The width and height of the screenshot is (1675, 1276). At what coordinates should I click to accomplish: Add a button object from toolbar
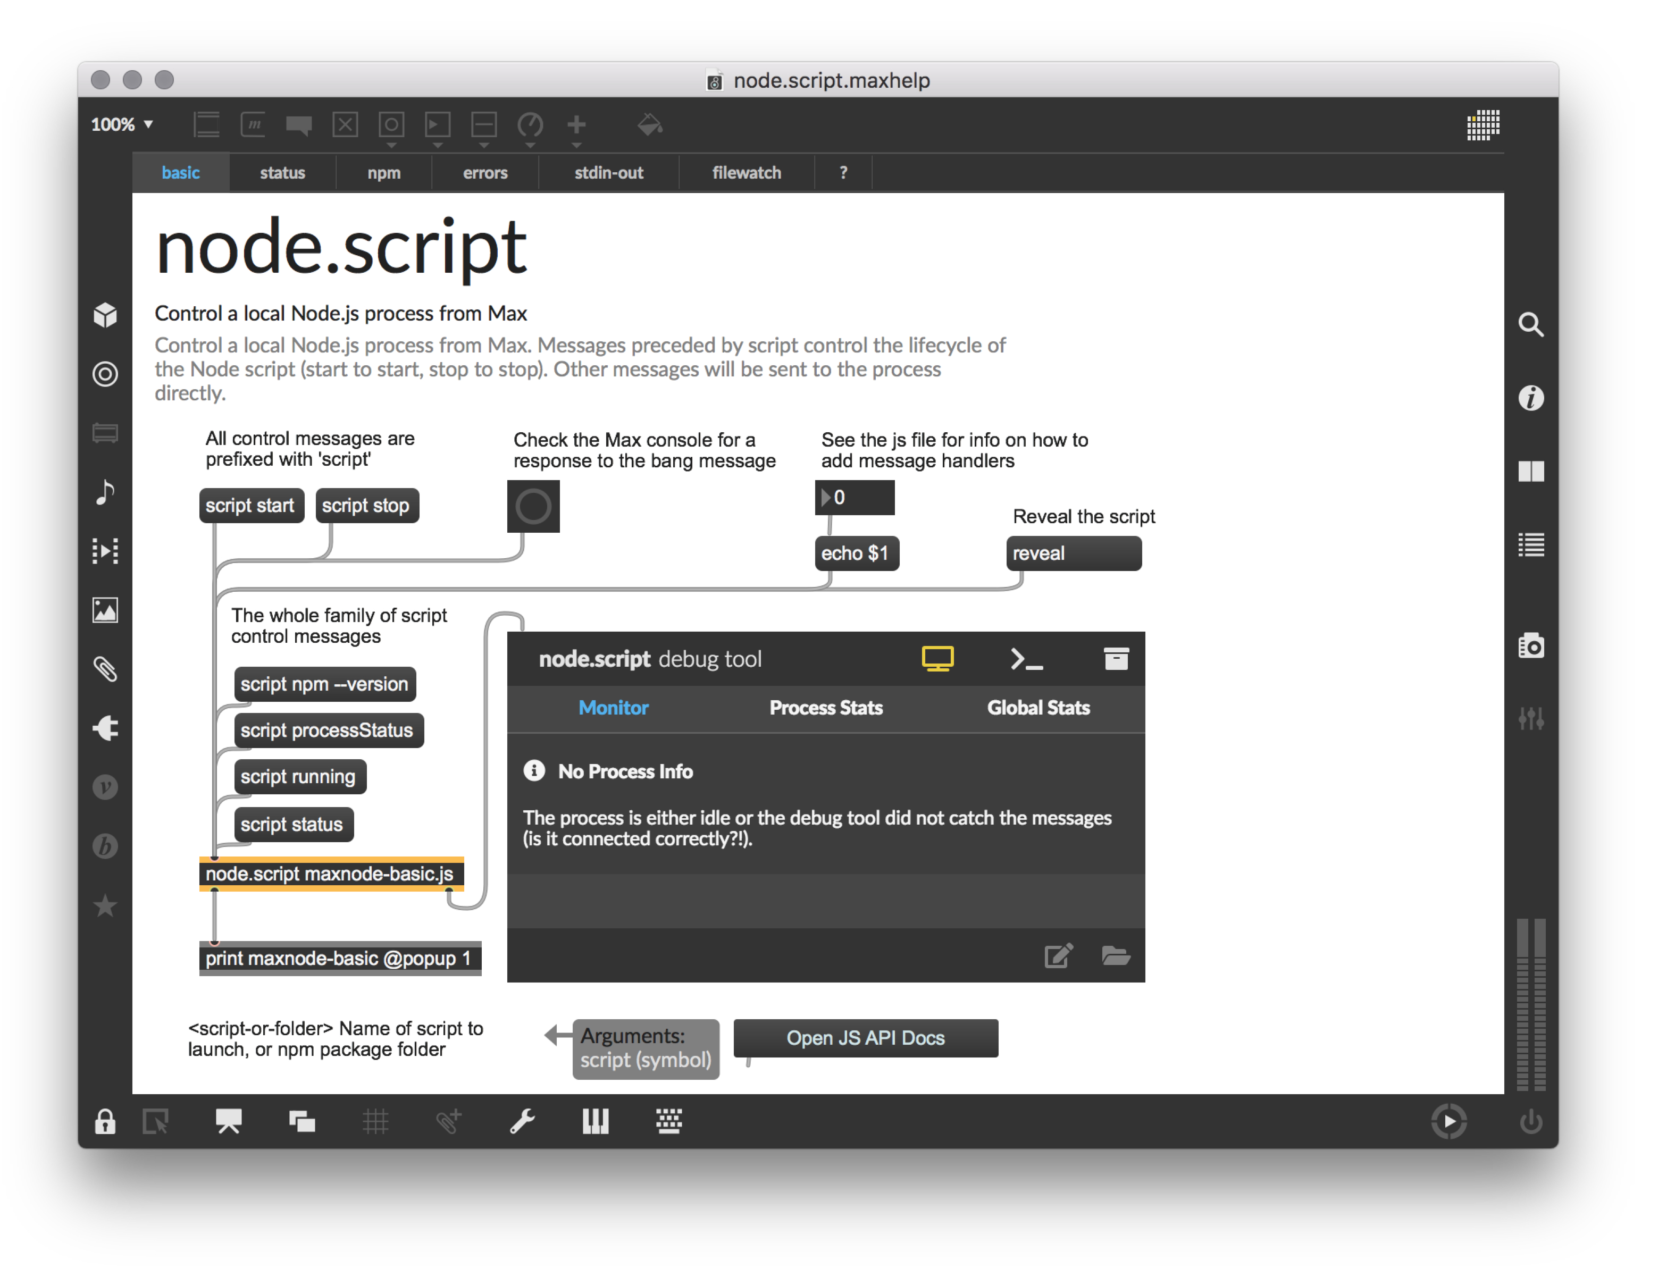click(391, 125)
